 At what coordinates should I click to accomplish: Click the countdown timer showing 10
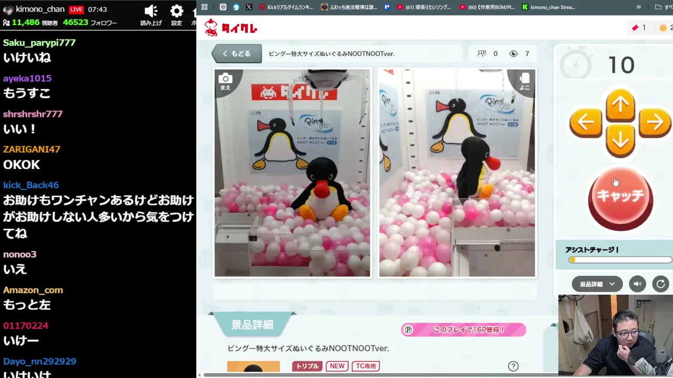(x=621, y=65)
